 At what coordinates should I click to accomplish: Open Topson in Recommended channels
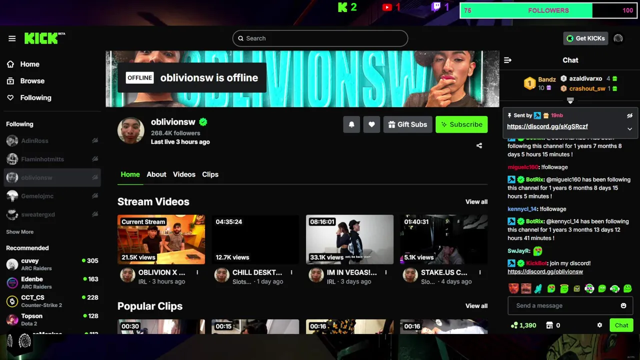52,319
